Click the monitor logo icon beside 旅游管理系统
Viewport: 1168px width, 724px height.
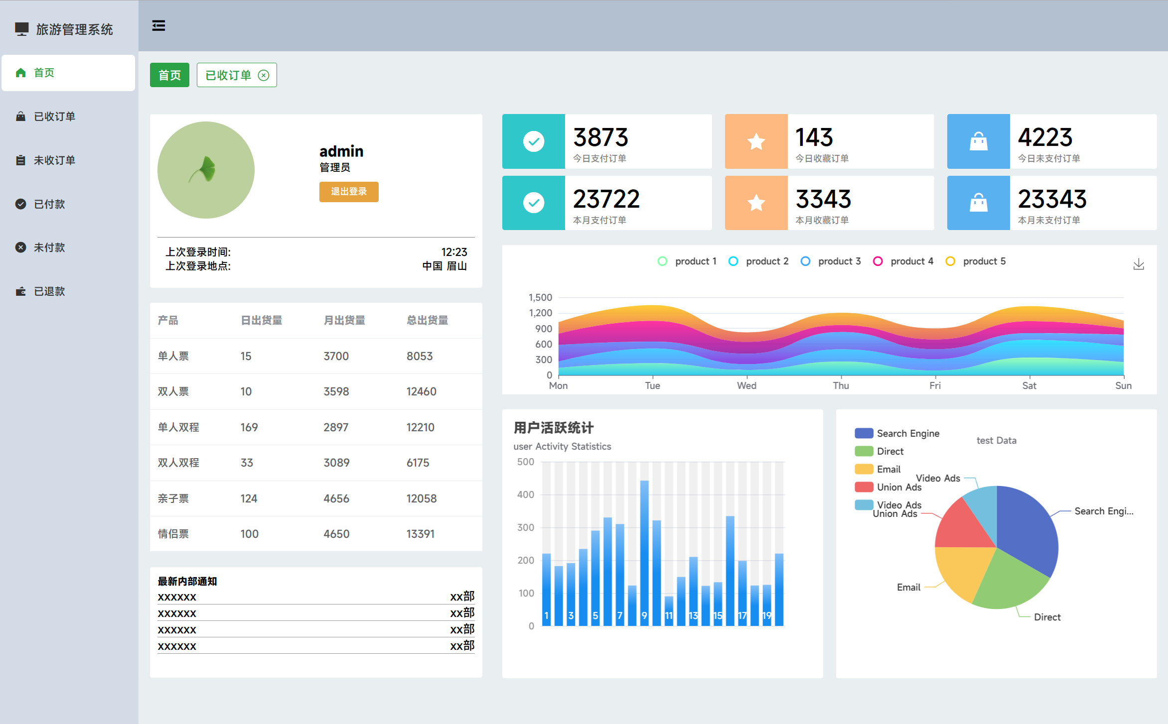pyautogui.click(x=21, y=29)
